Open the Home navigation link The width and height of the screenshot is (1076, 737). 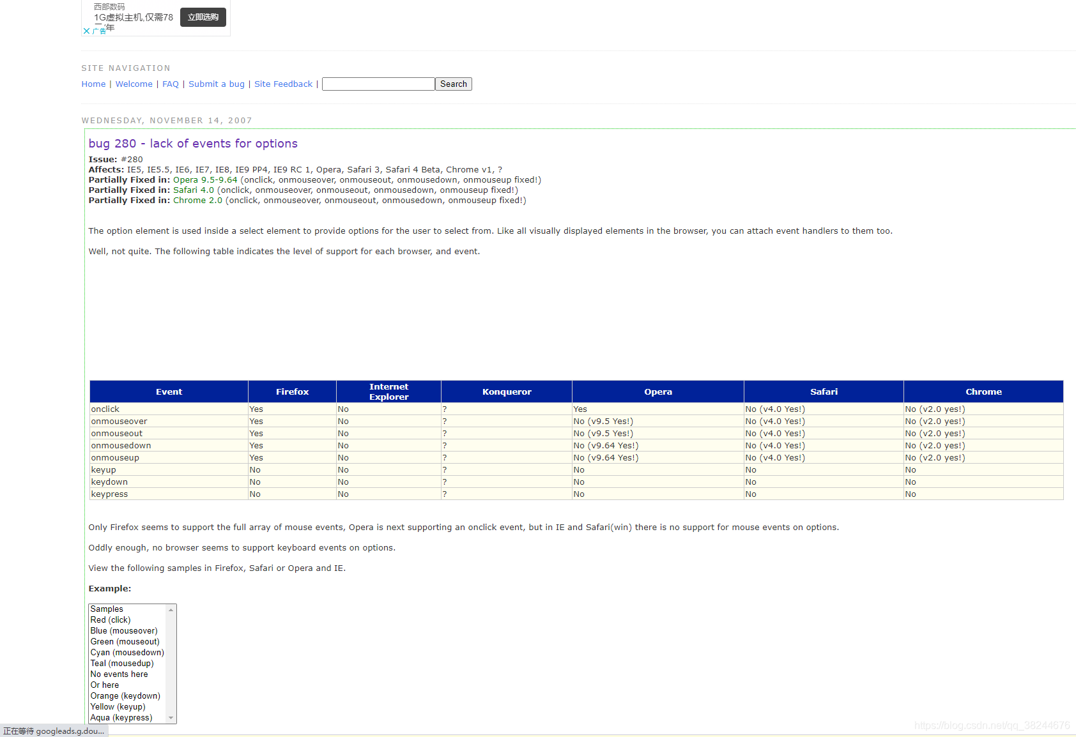(93, 84)
